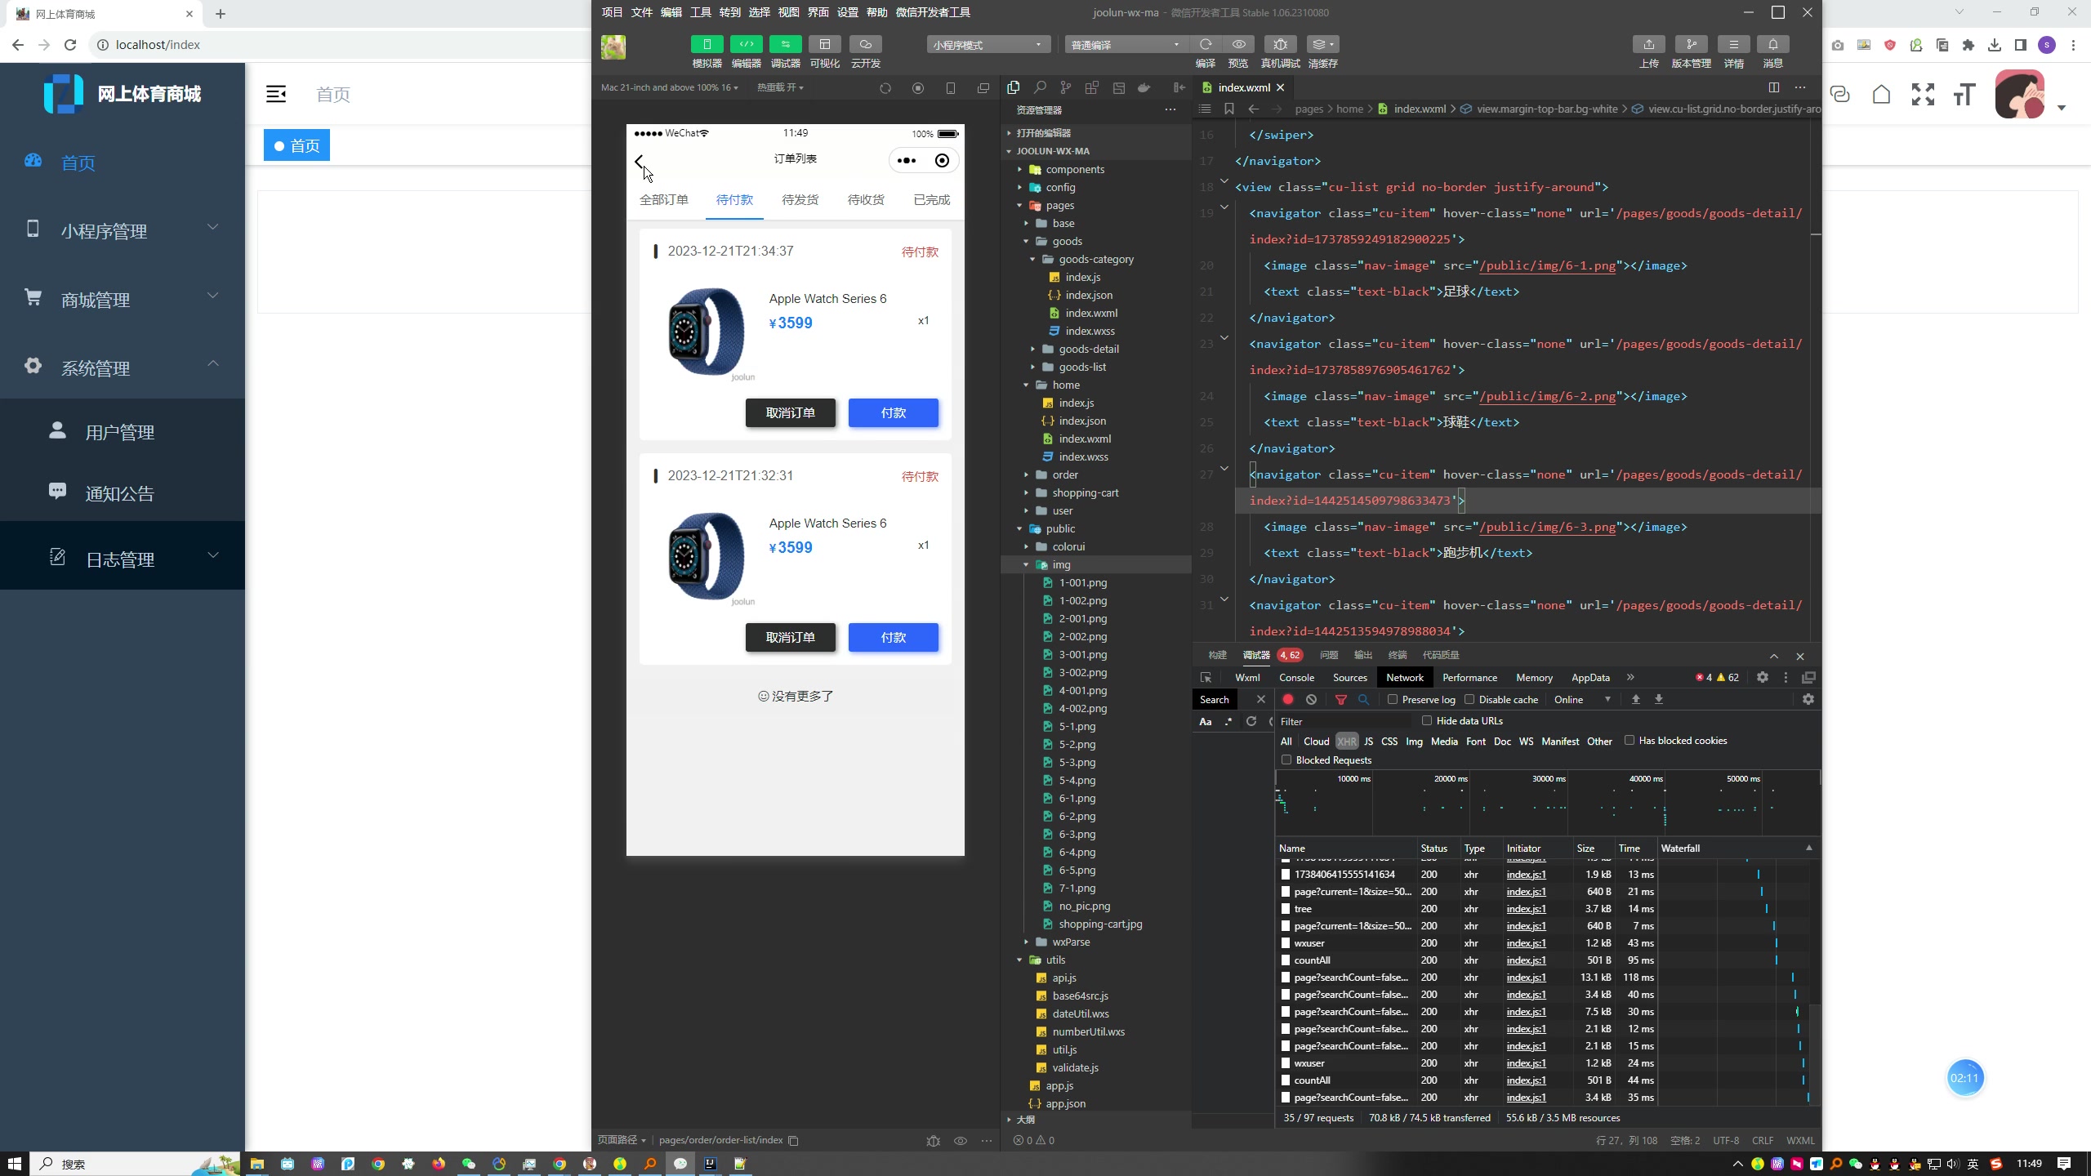Open the simulator capsule three-dot menu
Image resolution: width=2091 pixels, height=1176 pixels.
pyautogui.click(x=907, y=161)
